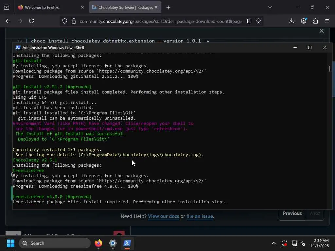Click 'Progress: Downloading treesizefree 4.8.0... 100%' line

76,186
